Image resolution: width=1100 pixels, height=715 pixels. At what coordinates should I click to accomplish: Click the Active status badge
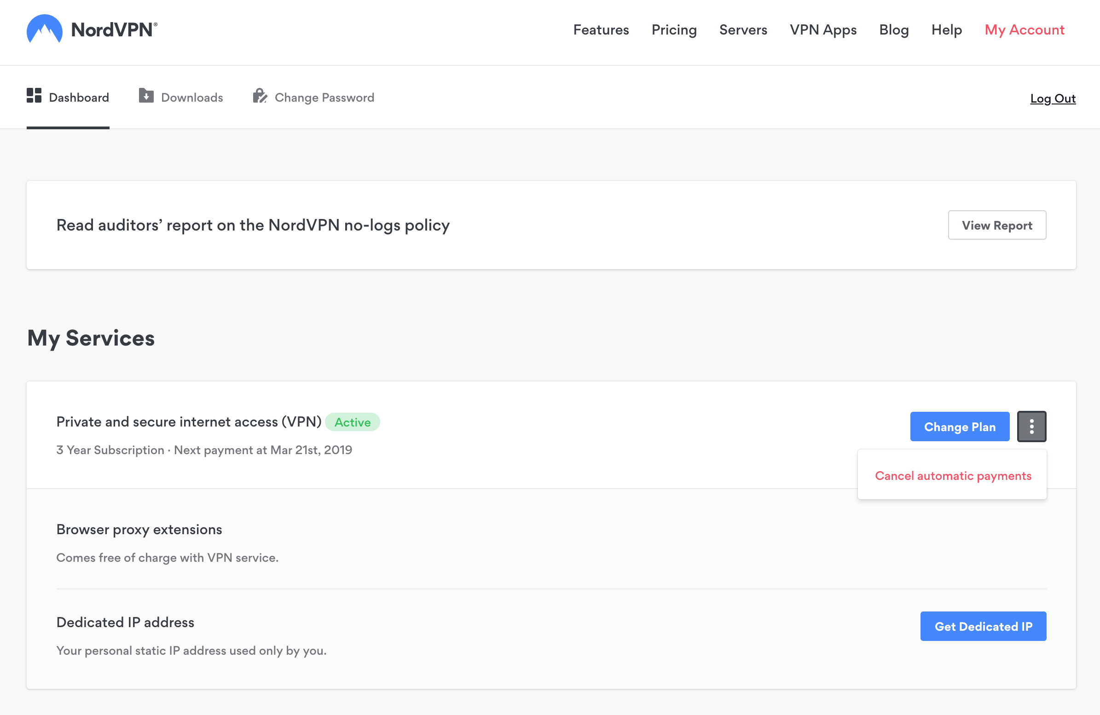click(x=352, y=422)
